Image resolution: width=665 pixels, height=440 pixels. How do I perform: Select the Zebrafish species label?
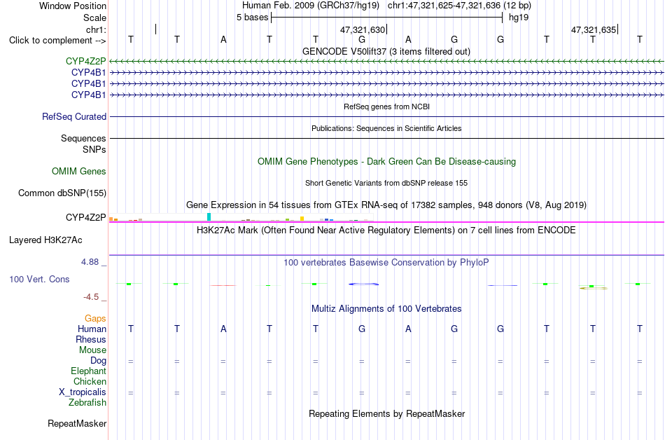87,402
